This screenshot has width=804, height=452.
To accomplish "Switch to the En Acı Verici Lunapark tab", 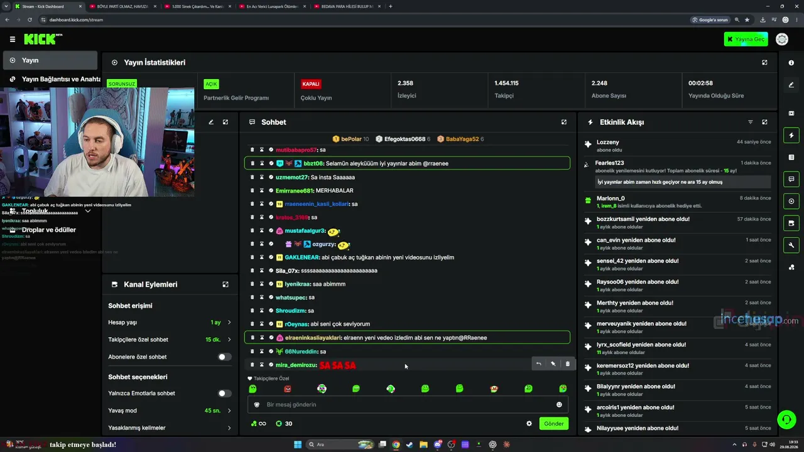I will 271,6.
